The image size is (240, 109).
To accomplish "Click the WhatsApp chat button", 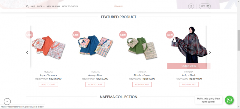I will click(229, 100).
